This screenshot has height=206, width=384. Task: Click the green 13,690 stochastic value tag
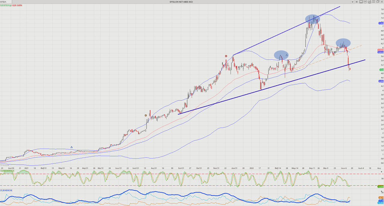coord(381,187)
